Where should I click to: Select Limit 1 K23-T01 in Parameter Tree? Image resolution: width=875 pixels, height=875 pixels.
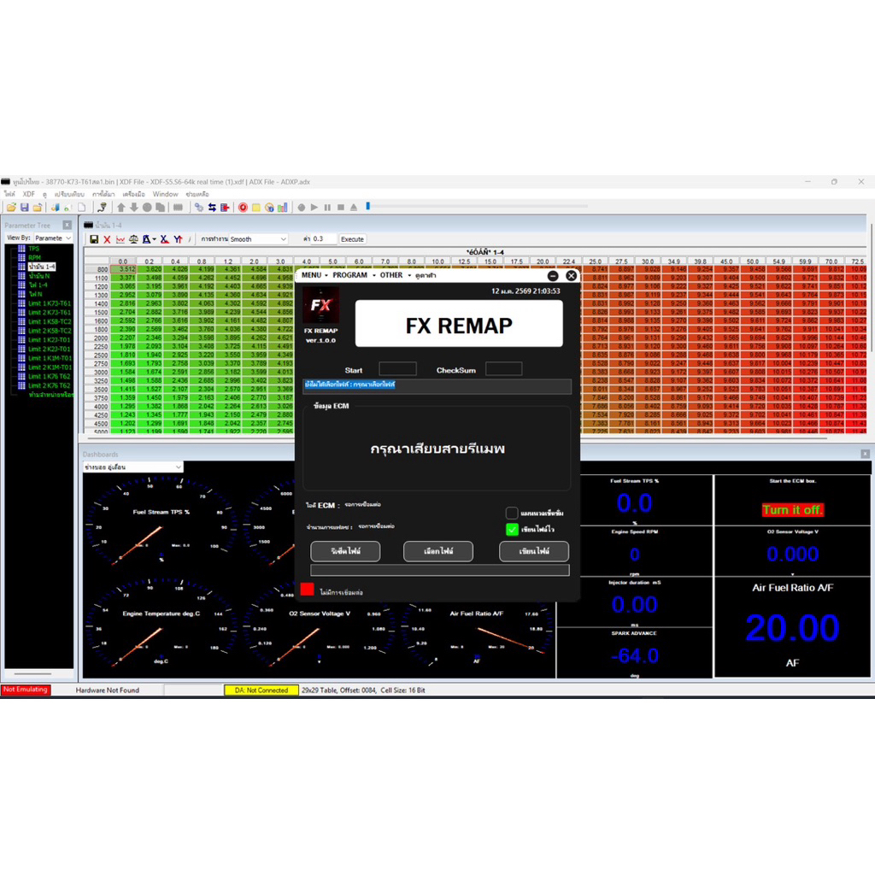[x=49, y=340]
